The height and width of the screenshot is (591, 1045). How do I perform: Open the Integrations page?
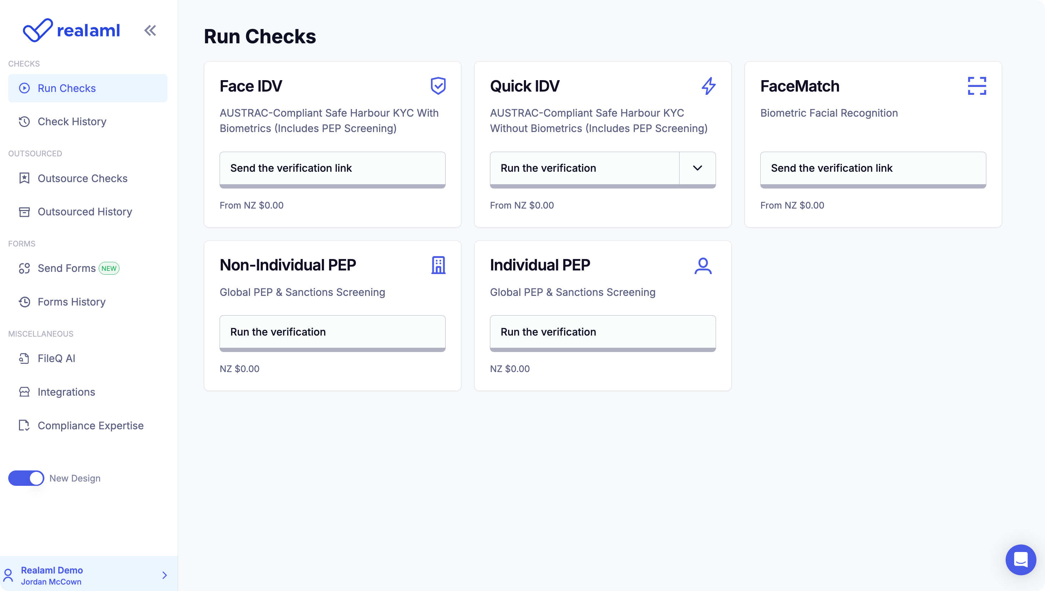click(66, 392)
